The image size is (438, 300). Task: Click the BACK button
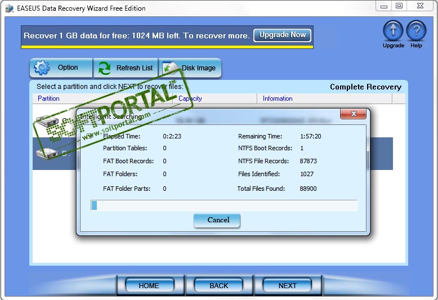pos(218,285)
